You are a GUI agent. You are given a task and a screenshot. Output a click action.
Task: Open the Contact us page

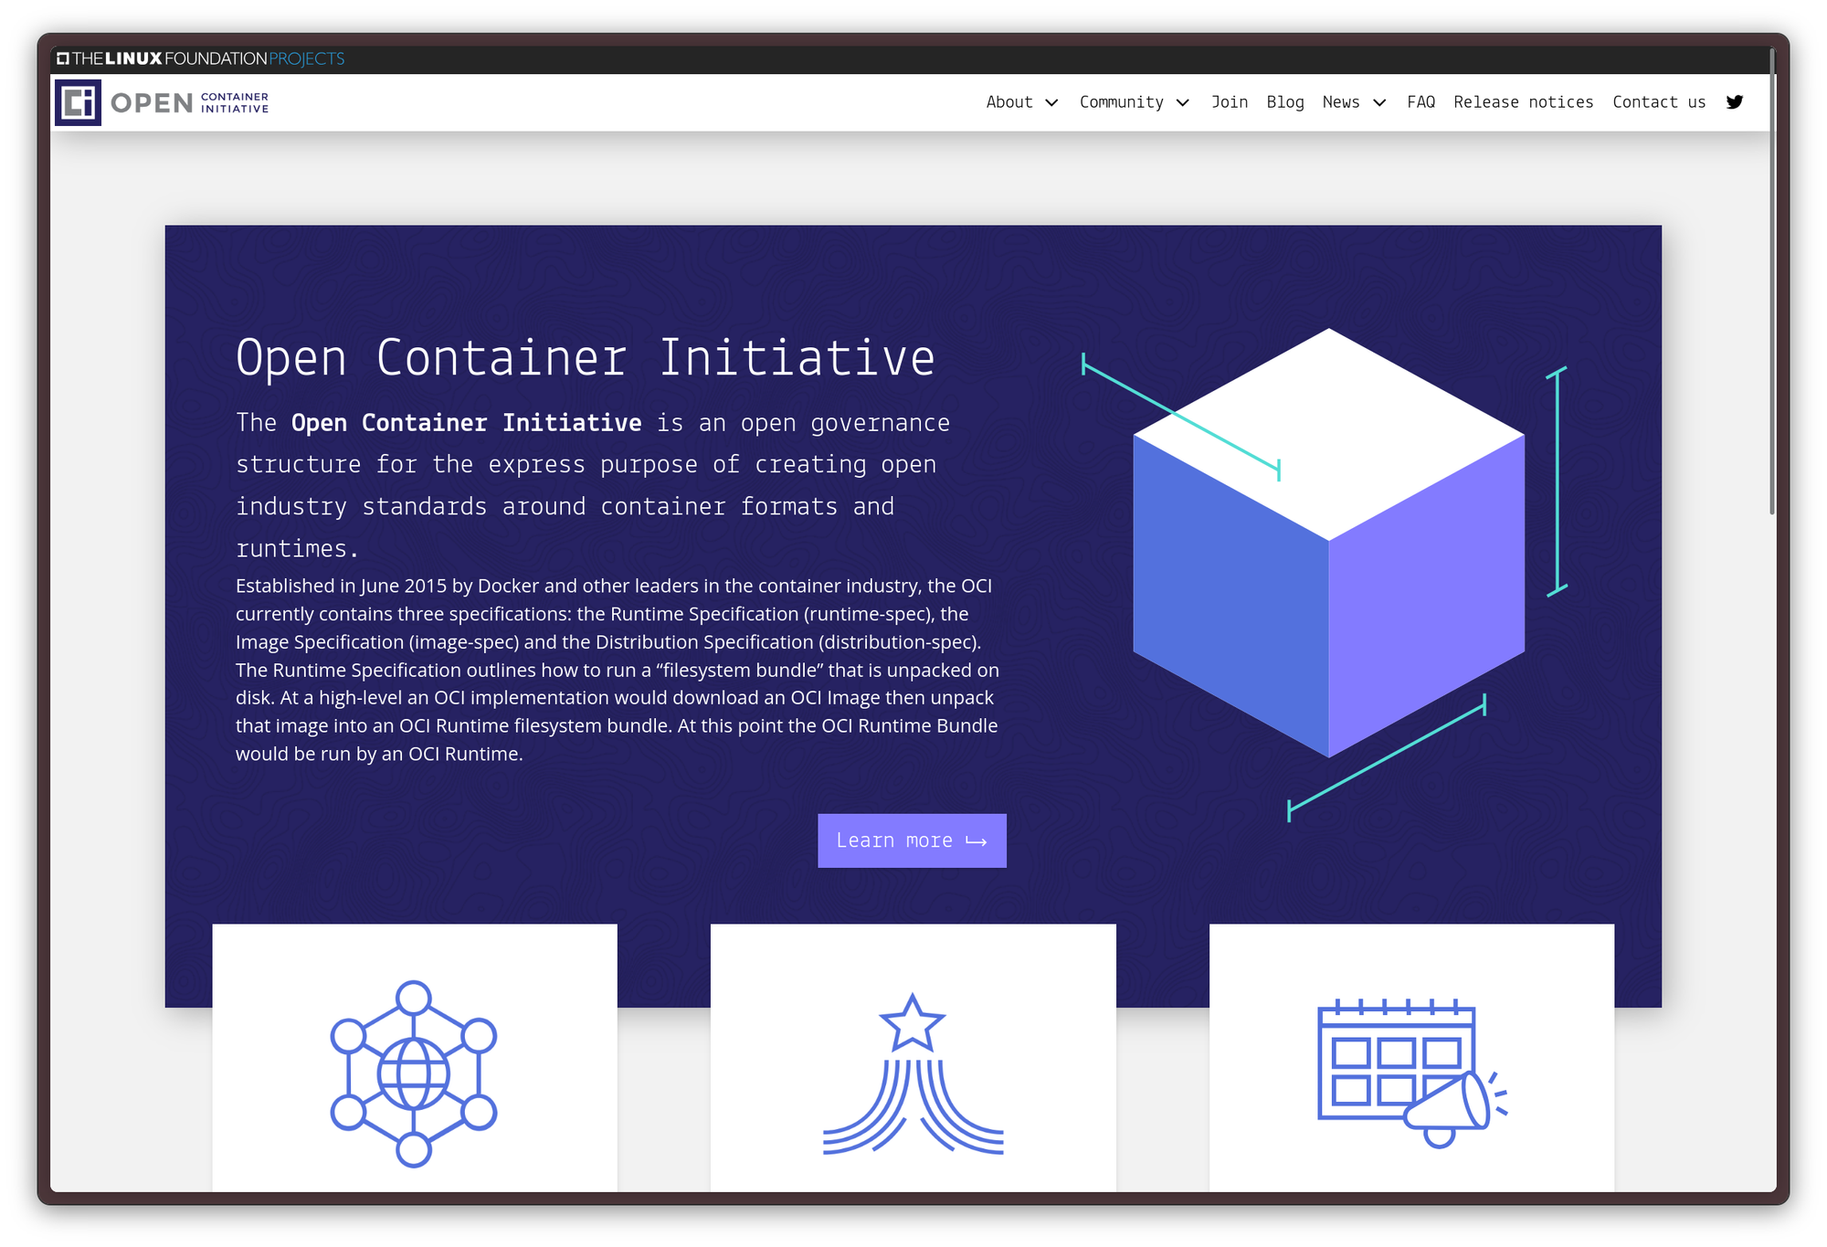[1659, 102]
